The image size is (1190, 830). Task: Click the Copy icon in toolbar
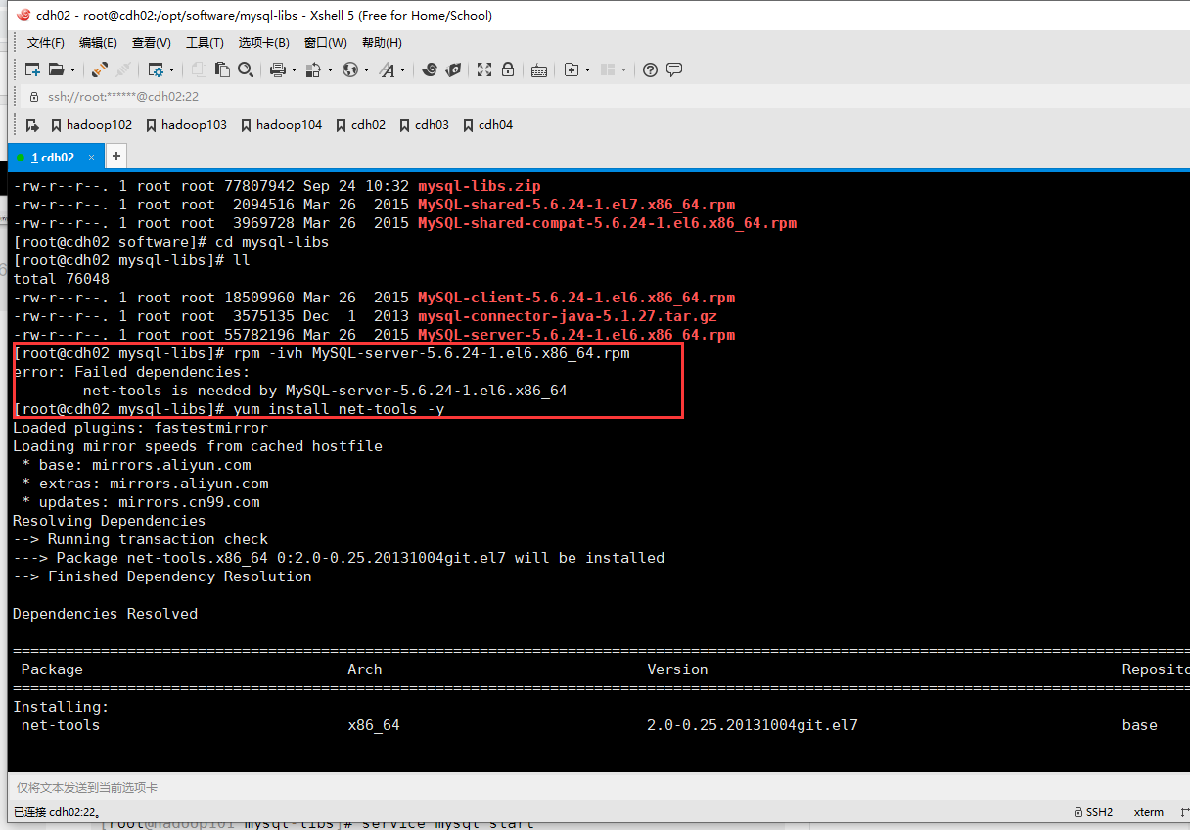199,69
